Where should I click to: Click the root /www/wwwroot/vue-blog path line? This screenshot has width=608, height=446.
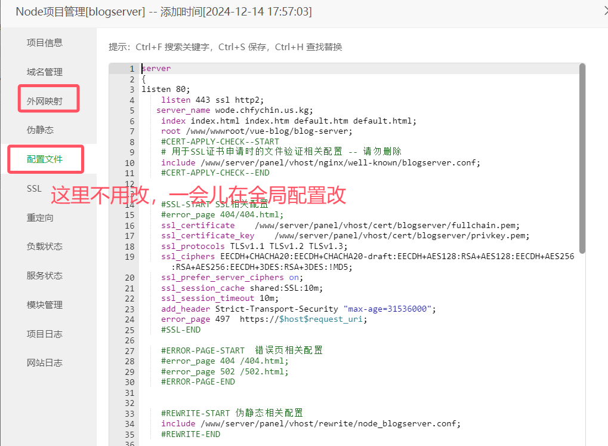tap(257, 131)
